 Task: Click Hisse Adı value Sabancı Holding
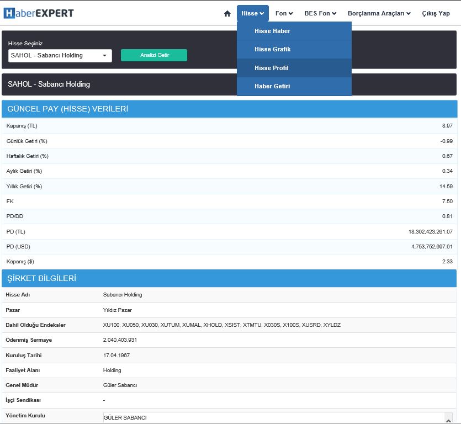(x=123, y=295)
